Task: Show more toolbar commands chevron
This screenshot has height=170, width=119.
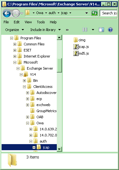Action: point(67,30)
